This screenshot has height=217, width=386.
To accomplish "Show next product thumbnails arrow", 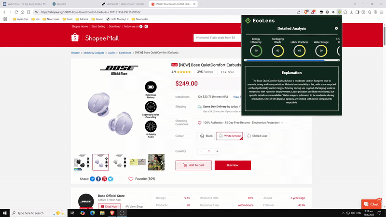I will pyautogui.click(x=162, y=163).
